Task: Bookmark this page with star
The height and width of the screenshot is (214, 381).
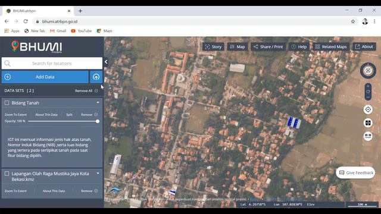Action: 353,21
